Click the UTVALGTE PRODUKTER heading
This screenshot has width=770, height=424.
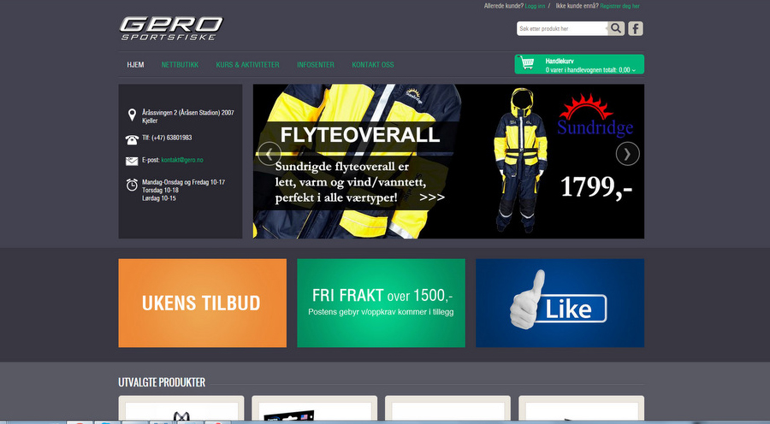tap(162, 382)
